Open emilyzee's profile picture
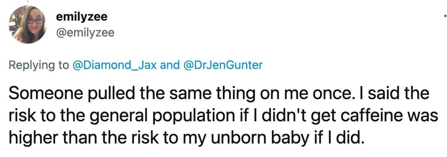The width and height of the screenshot is (447, 157). [28, 25]
